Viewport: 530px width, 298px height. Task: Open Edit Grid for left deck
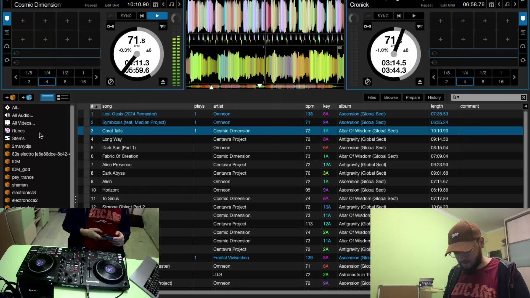point(112,5)
